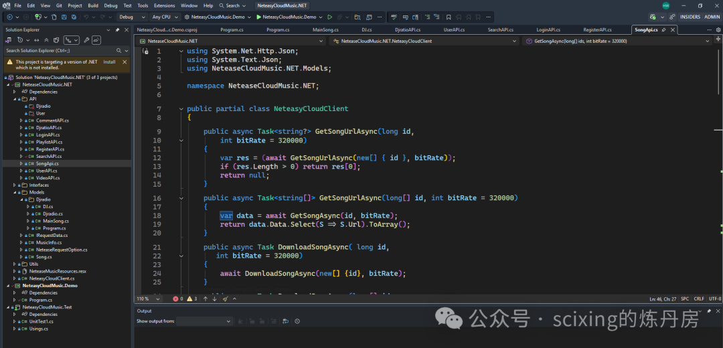Screen dimensions: 723x348
Task: Click the spell checker ABC icon
Action: (x=394, y=17)
